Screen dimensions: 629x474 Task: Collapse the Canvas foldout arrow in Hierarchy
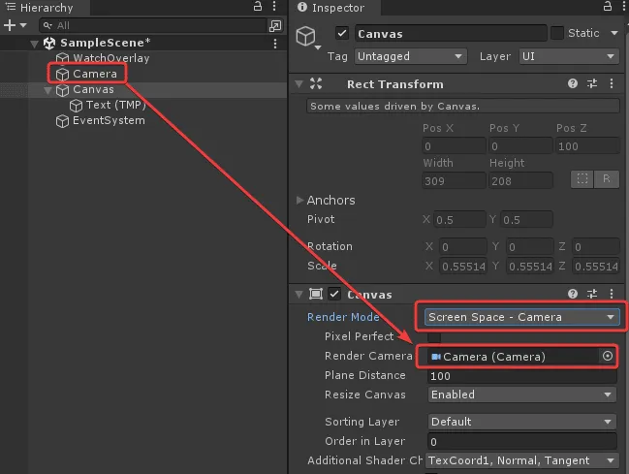coord(47,90)
